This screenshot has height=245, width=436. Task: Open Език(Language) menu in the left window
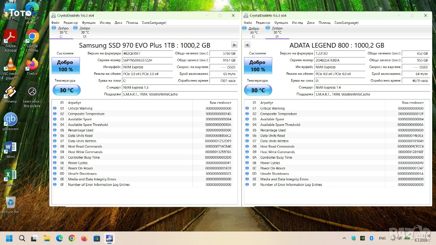154,23
